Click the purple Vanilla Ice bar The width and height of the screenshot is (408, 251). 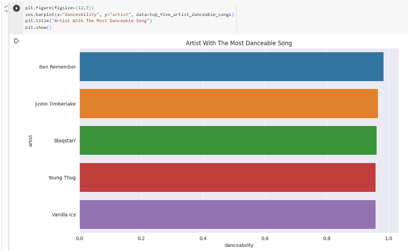coord(227,214)
